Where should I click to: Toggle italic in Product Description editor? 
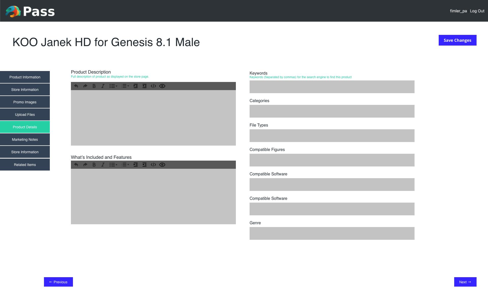[x=103, y=86]
